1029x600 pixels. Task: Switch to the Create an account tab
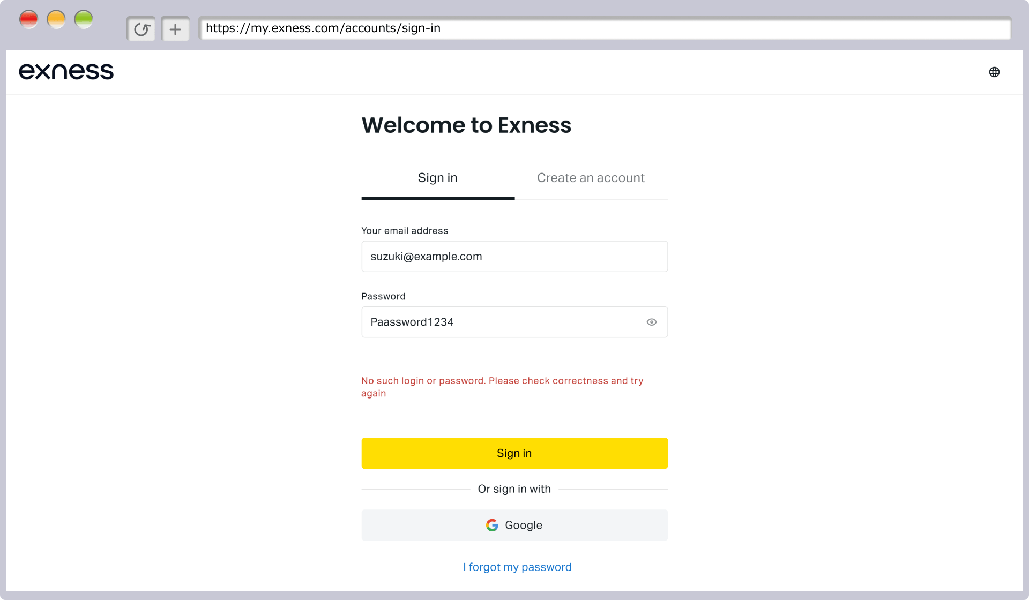click(x=591, y=178)
